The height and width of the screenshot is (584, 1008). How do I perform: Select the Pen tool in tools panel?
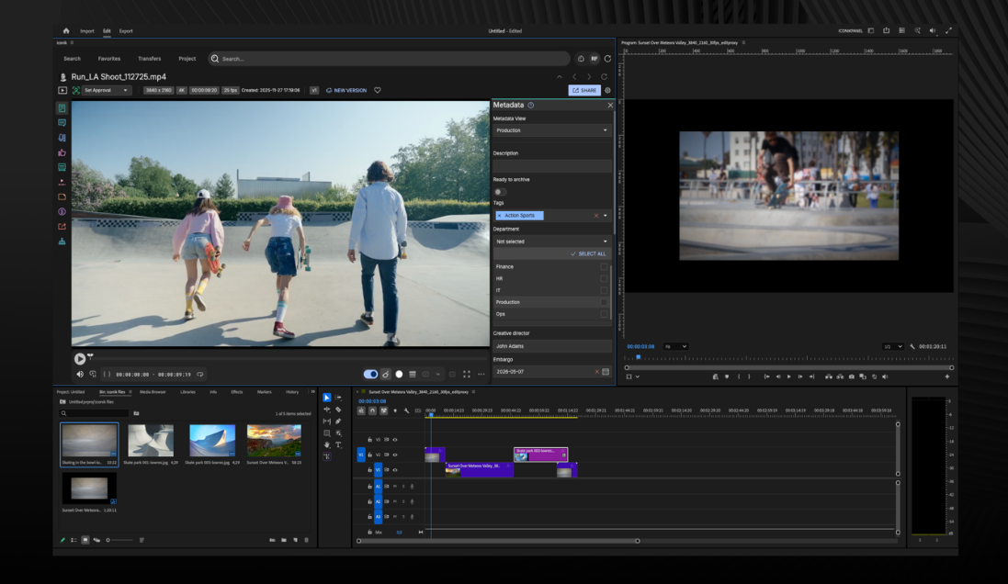[x=338, y=421]
